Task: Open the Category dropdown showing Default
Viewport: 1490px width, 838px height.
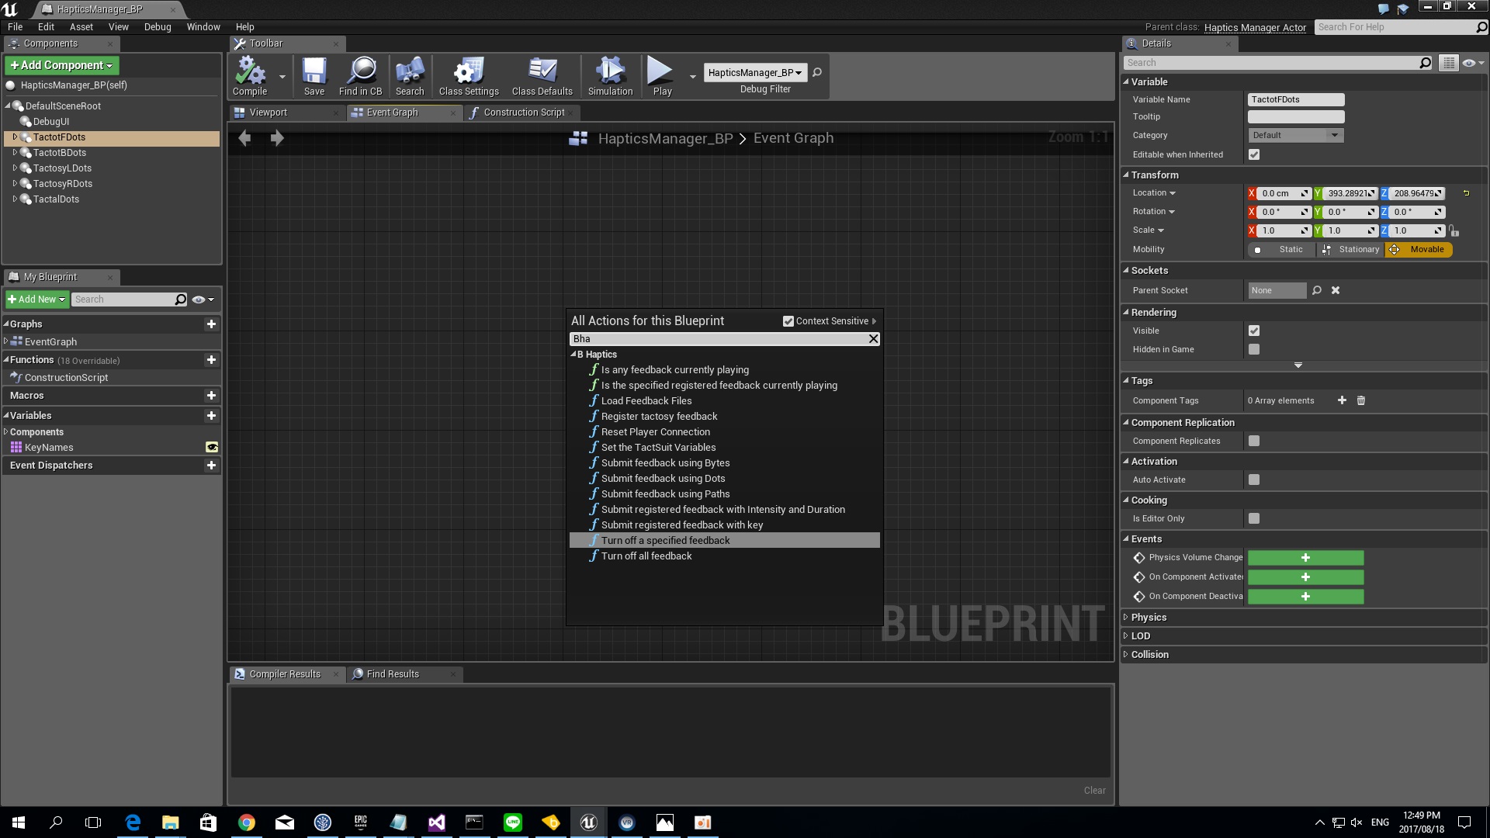Action: 1294,134
